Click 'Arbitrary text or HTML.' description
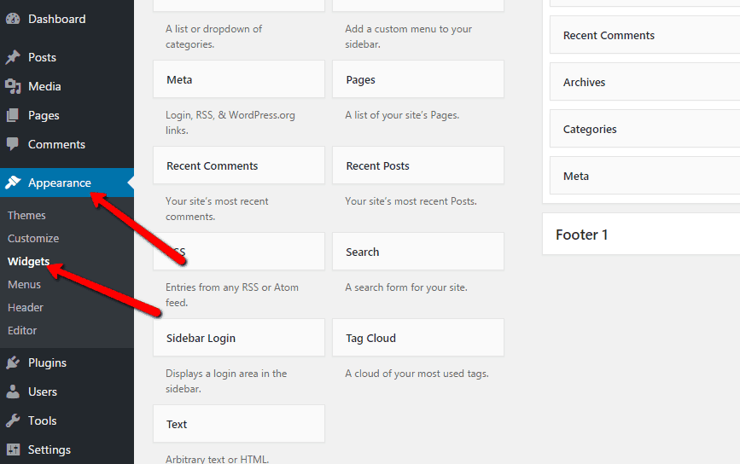 tap(217, 459)
